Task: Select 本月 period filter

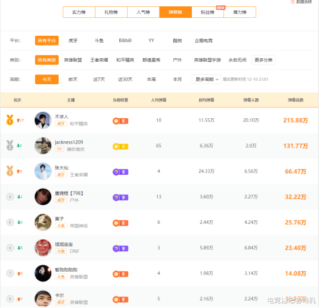Action: (x=177, y=79)
